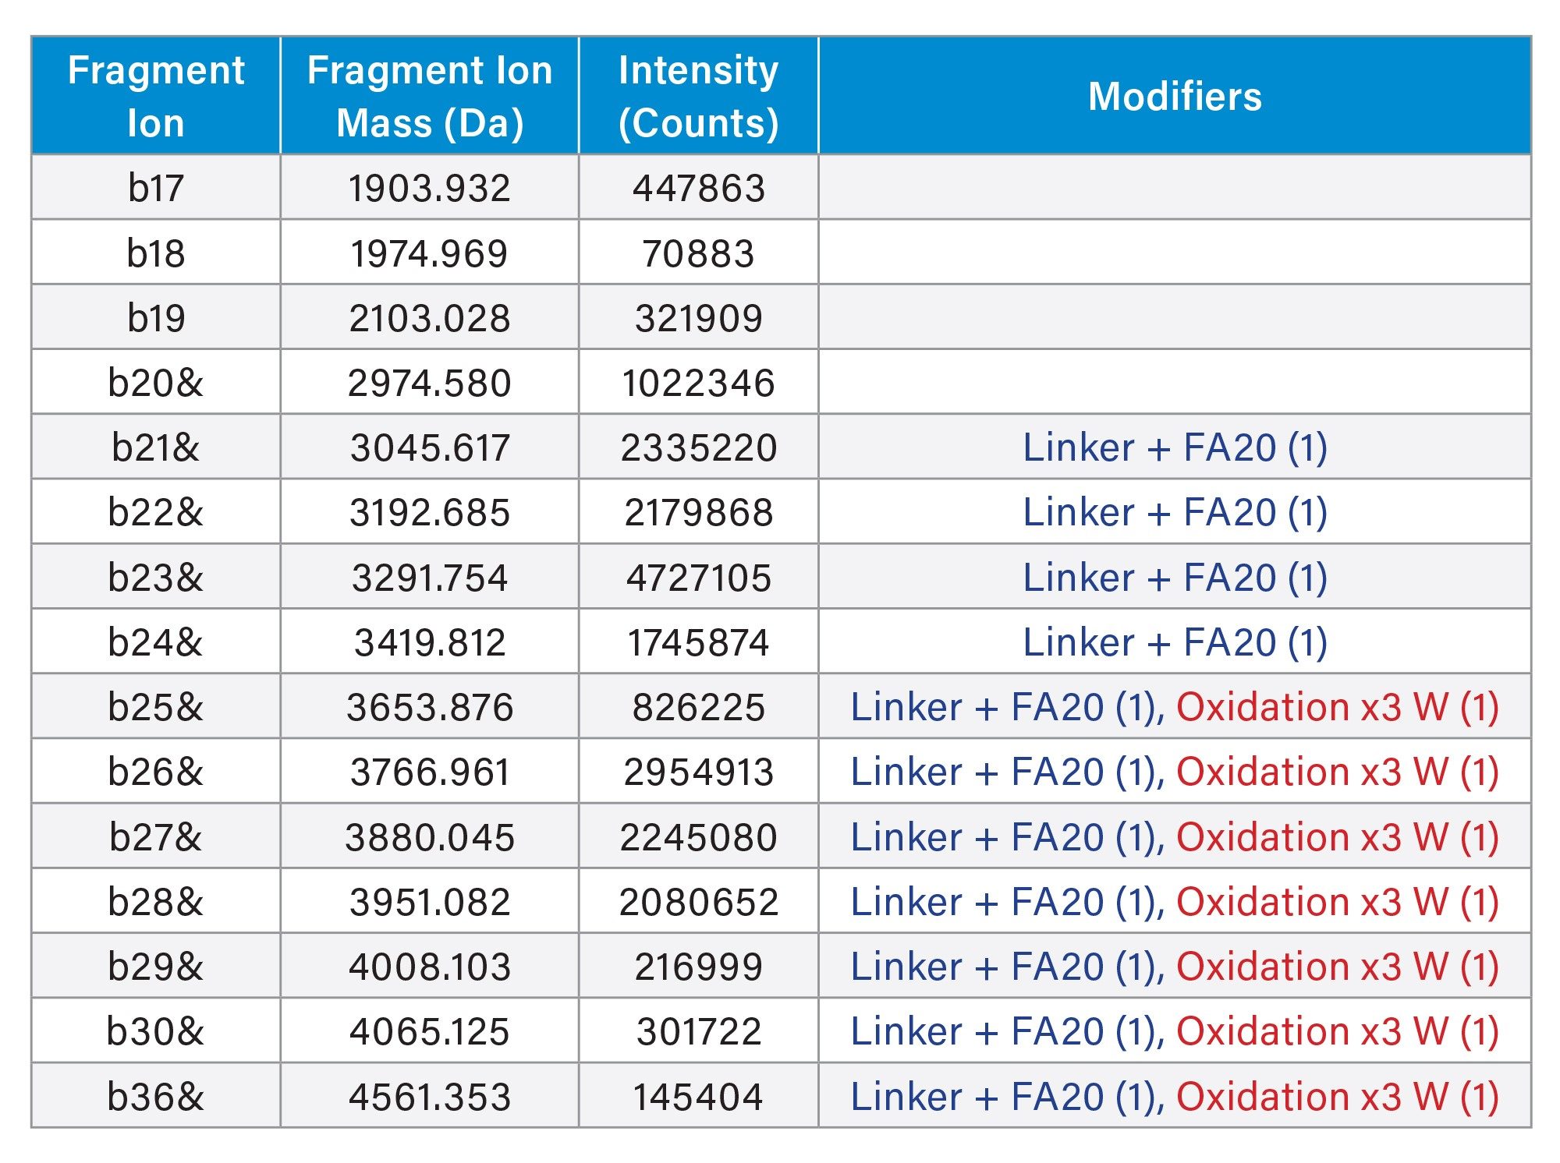
Task: Select mass value 3951.082
Action: click(x=430, y=903)
